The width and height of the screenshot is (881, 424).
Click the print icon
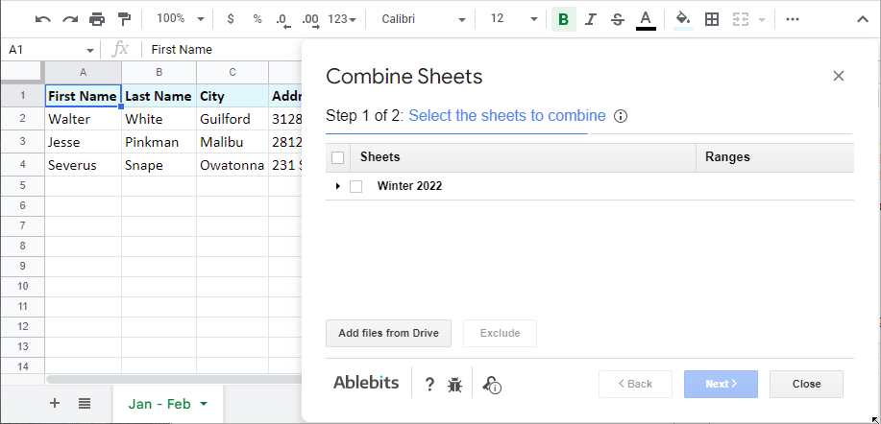coord(96,19)
